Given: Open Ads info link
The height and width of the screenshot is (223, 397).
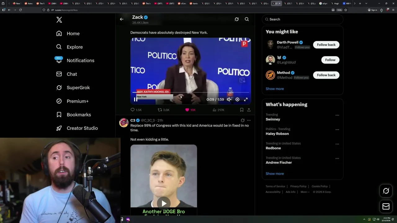Looking at the screenshot, I should coord(291,192).
